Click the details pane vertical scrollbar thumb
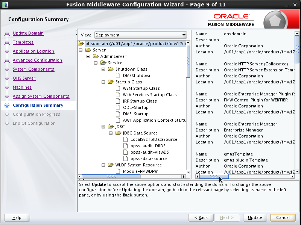This screenshot has height=225, width=301. click(297, 49)
